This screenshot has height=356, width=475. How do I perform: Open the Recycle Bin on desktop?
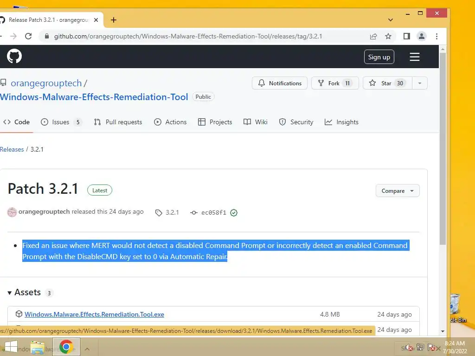(456, 308)
